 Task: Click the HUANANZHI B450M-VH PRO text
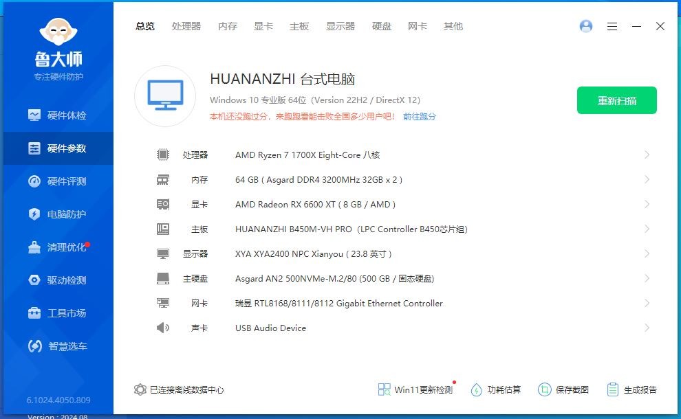tap(352, 229)
